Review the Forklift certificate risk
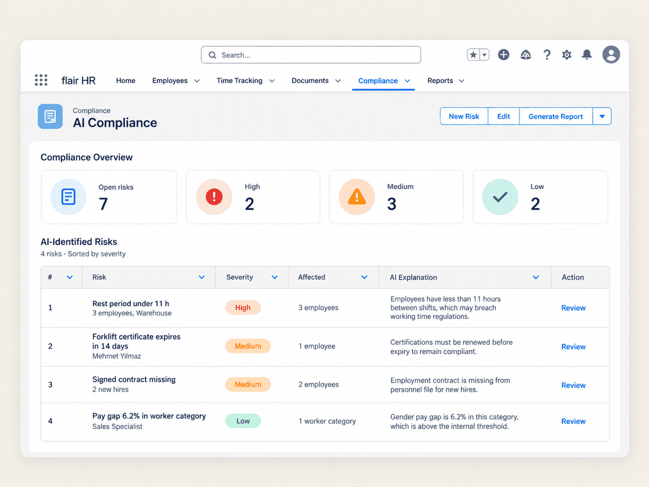Image resolution: width=649 pixels, height=487 pixels. (x=573, y=346)
